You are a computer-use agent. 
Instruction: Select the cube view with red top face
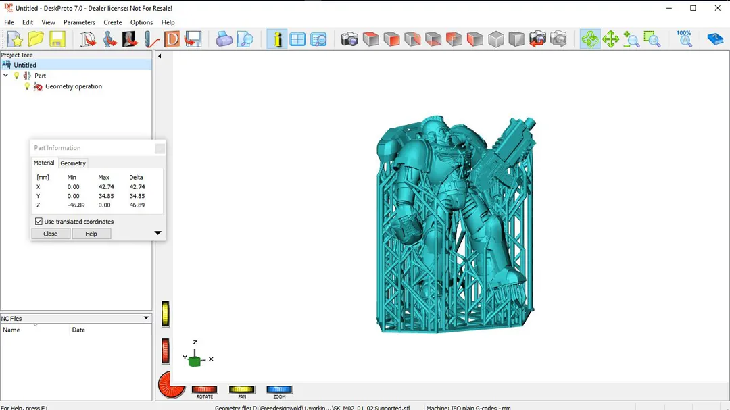(370, 39)
